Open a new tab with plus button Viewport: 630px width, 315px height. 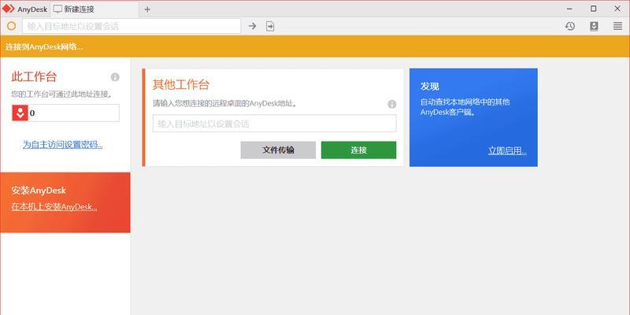[147, 9]
